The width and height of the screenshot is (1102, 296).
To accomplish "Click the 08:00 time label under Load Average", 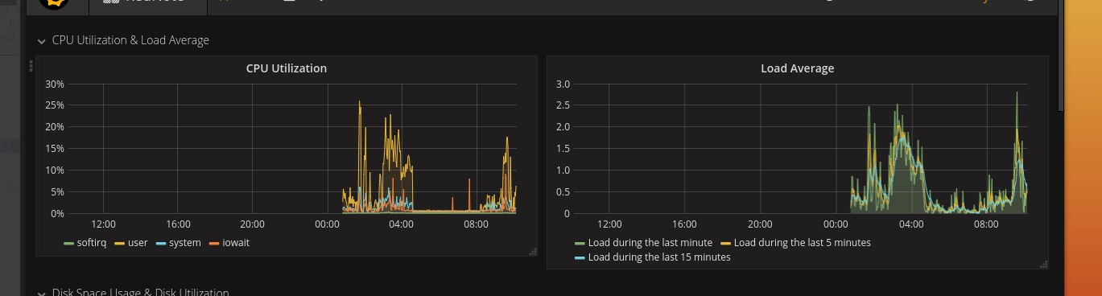I will click(x=987, y=224).
